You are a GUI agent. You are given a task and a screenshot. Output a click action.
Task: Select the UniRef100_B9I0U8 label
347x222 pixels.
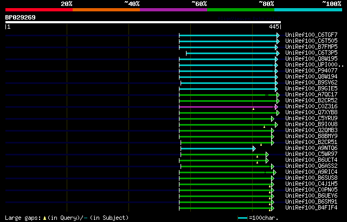click(x=311, y=125)
